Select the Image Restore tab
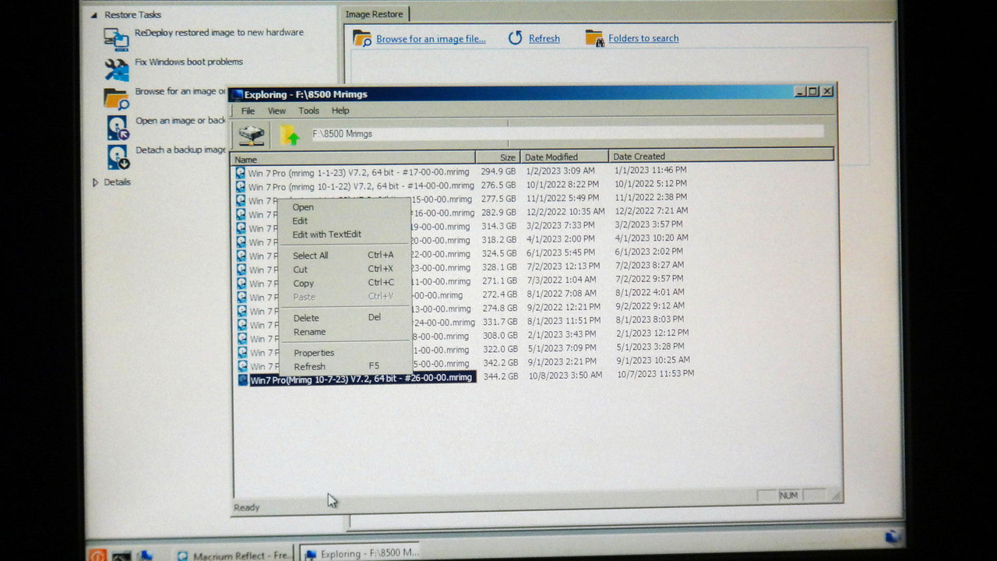The image size is (997, 561). pyautogui.click(x=375, y=14)
